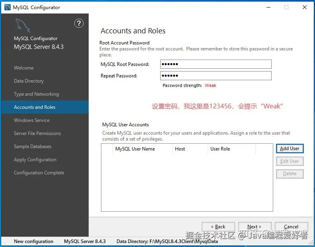Screen dimensions: 315x247
Task: Go back with the Back button
Action: [218, 226]
